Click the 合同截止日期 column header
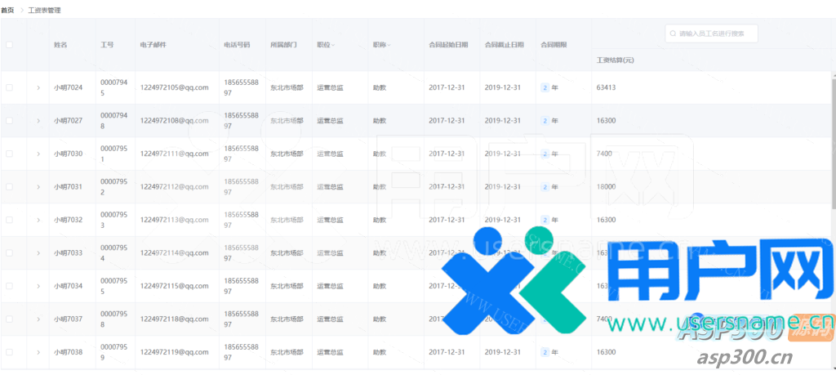 505,45
